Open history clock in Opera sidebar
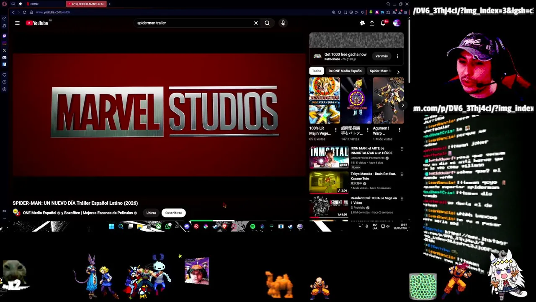This screenshot has width=536, height=302. [x=4, y=82]
